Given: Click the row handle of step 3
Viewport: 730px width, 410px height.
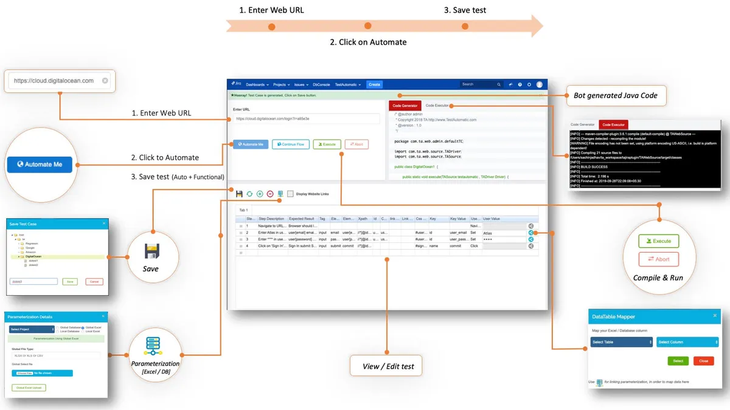Looking at the screenshot, I should coord(241,239).
